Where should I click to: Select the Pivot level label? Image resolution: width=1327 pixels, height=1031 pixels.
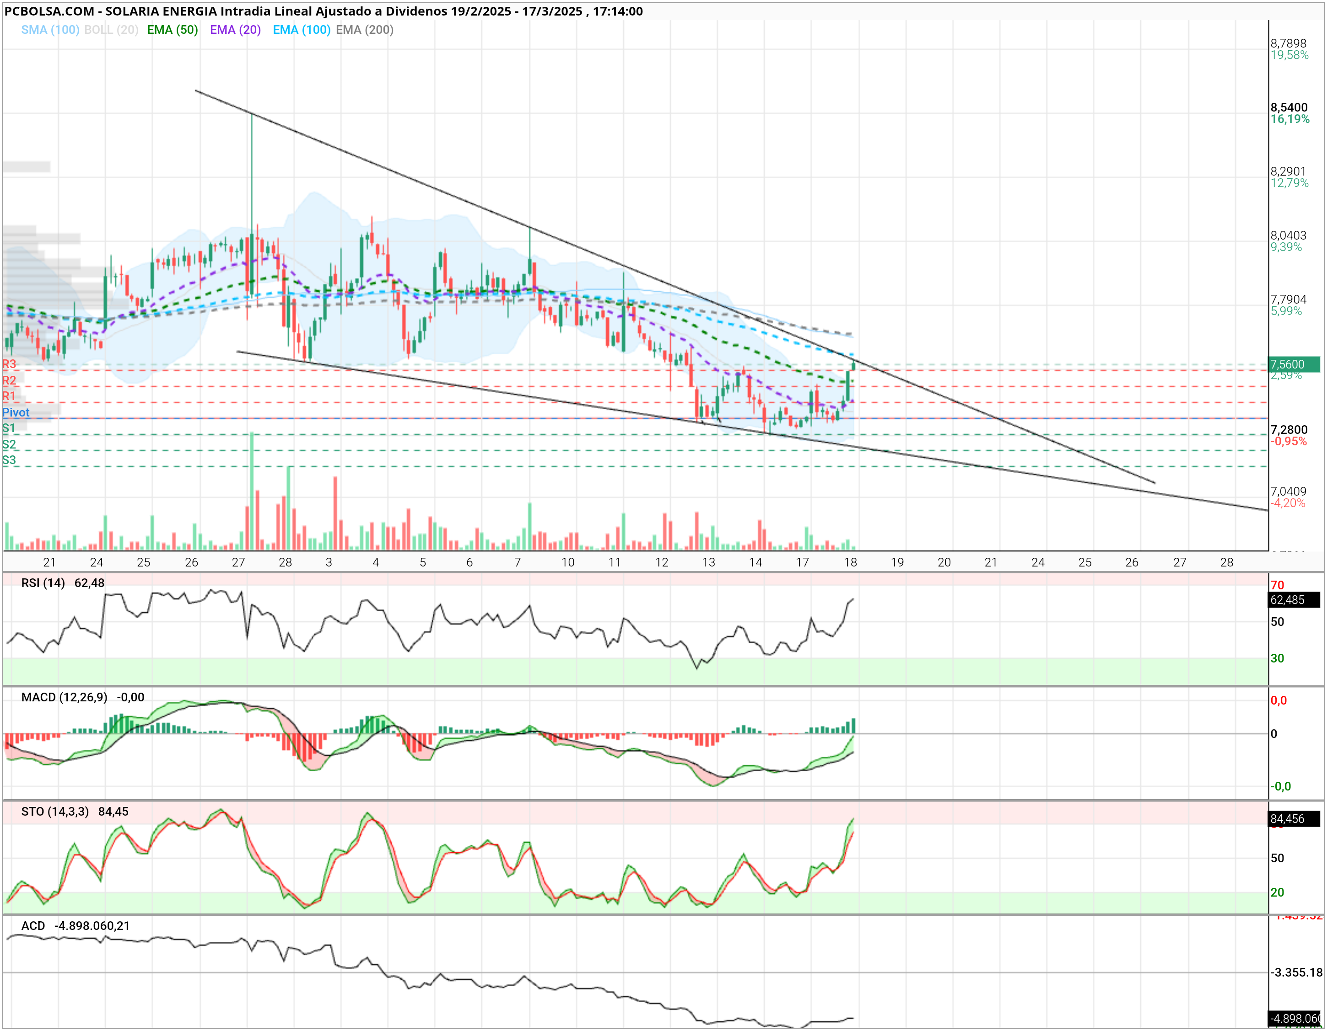coord(16,412)
